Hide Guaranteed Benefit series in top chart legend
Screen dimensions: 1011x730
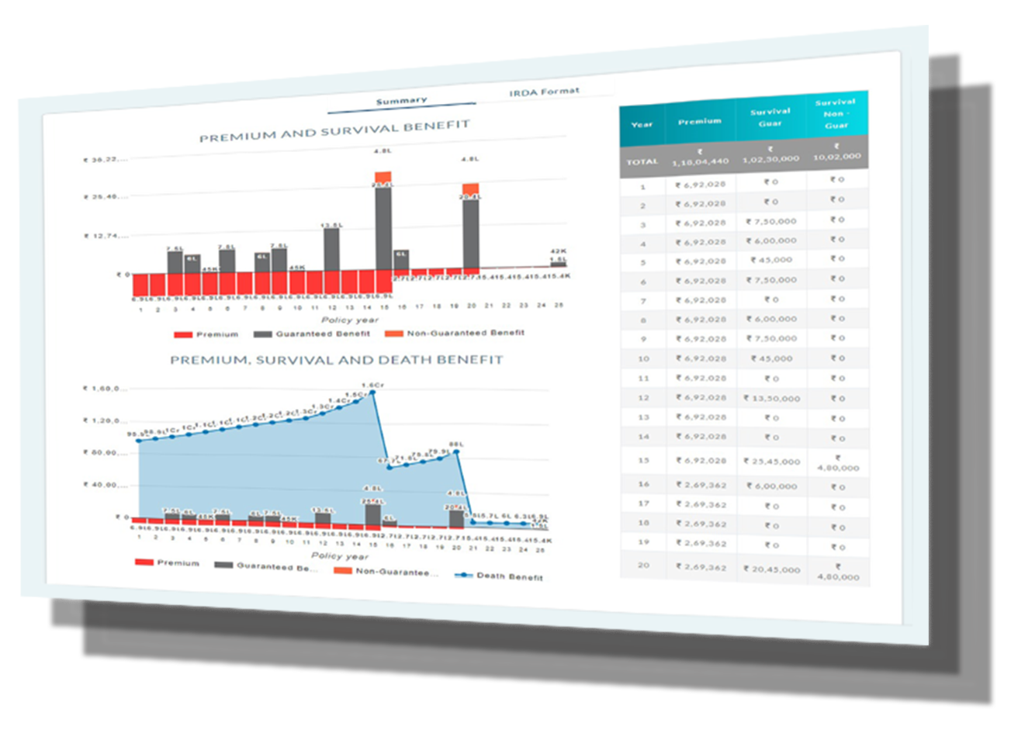(313, 334)
